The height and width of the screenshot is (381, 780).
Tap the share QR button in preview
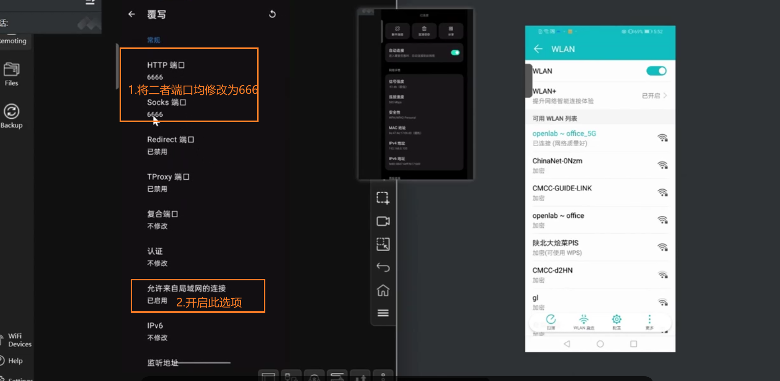[451, 31]
